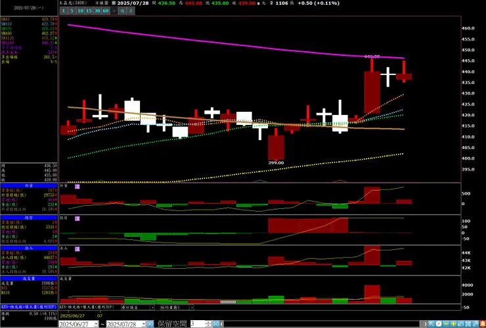Screen dimensions: 486x328
Task: Select the blue 外資 panel header
Action: [29, 185]
